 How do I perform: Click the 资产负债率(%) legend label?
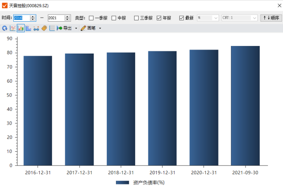click(149, 183)
